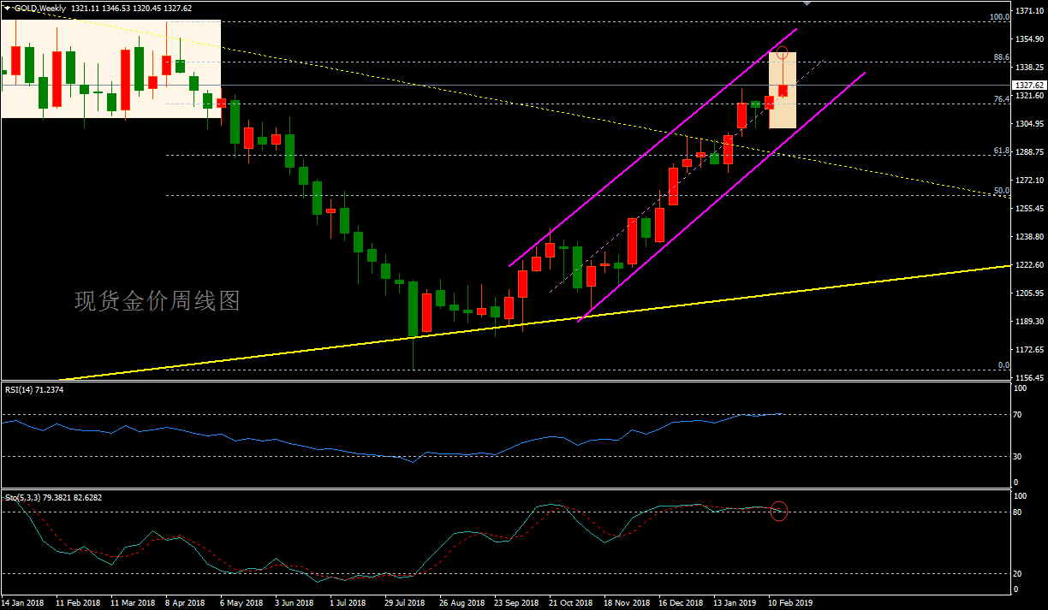Click the 26 Aug 2018 date label
The height and width of the screenshot is (610, 1048).
click(461, 602)
